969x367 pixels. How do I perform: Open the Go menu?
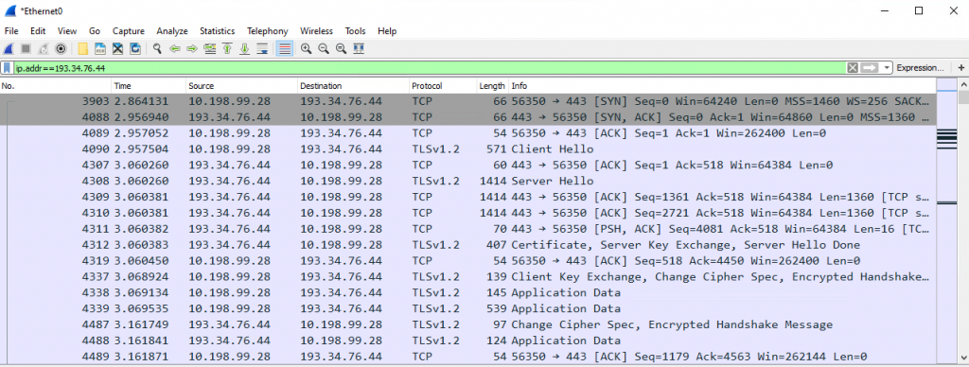95,31
